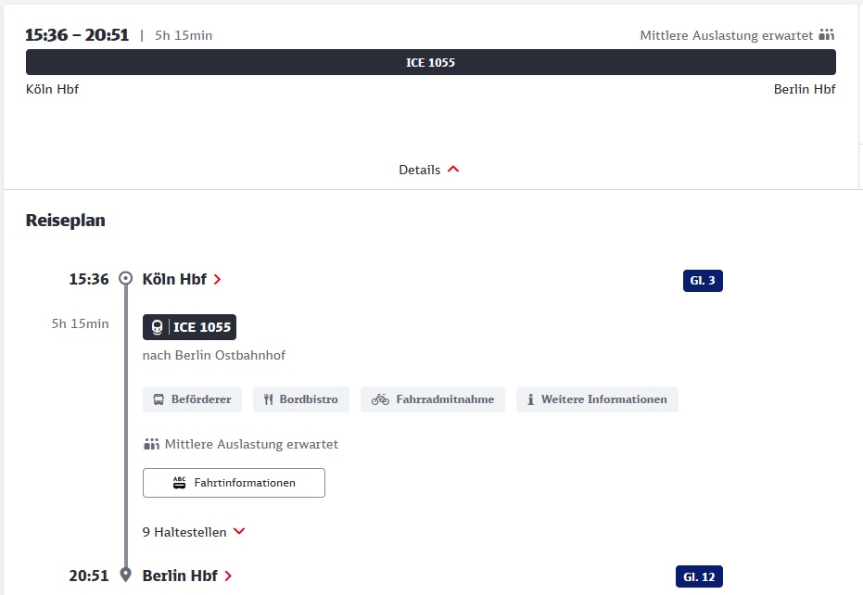This screenshot has height=595, width=863.
Task: Click the Bordbistro button
Action: tap(301, 399)
